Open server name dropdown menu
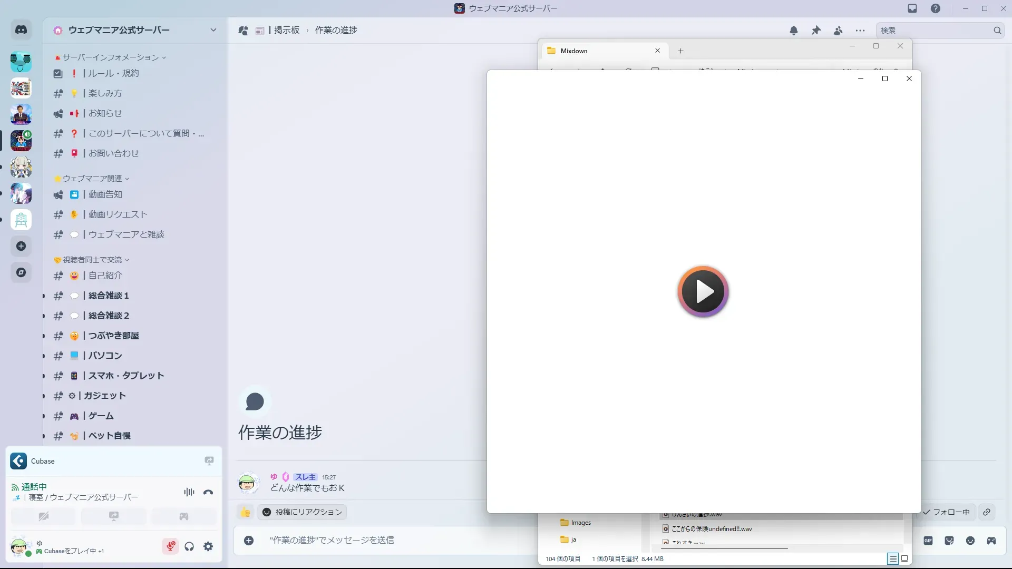This screenshot has height=569, width=1012. 213,30
